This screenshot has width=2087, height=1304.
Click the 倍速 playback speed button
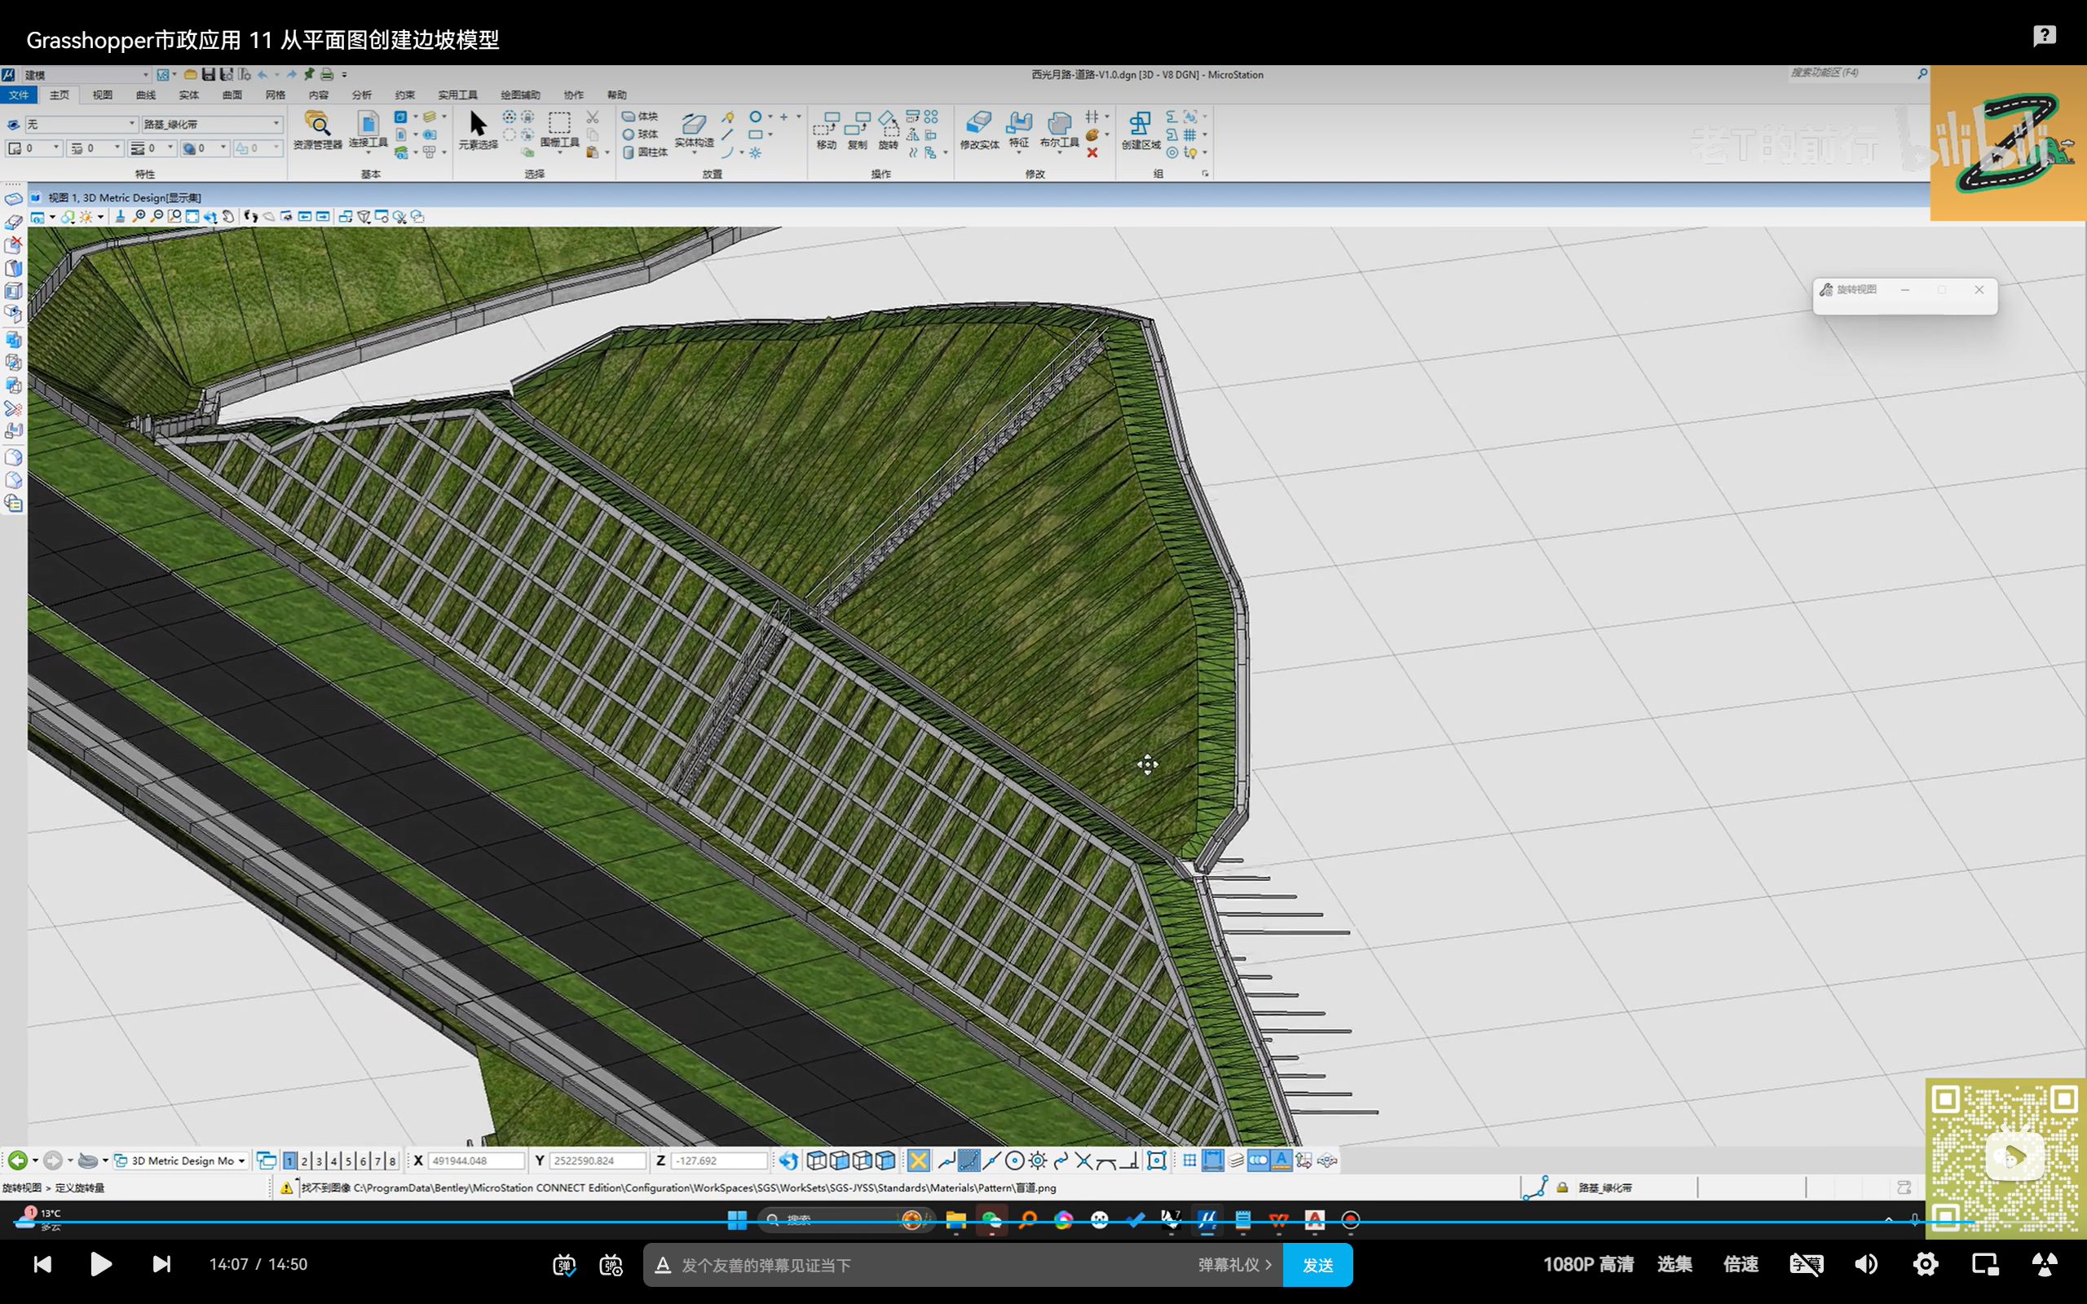1740,1264
